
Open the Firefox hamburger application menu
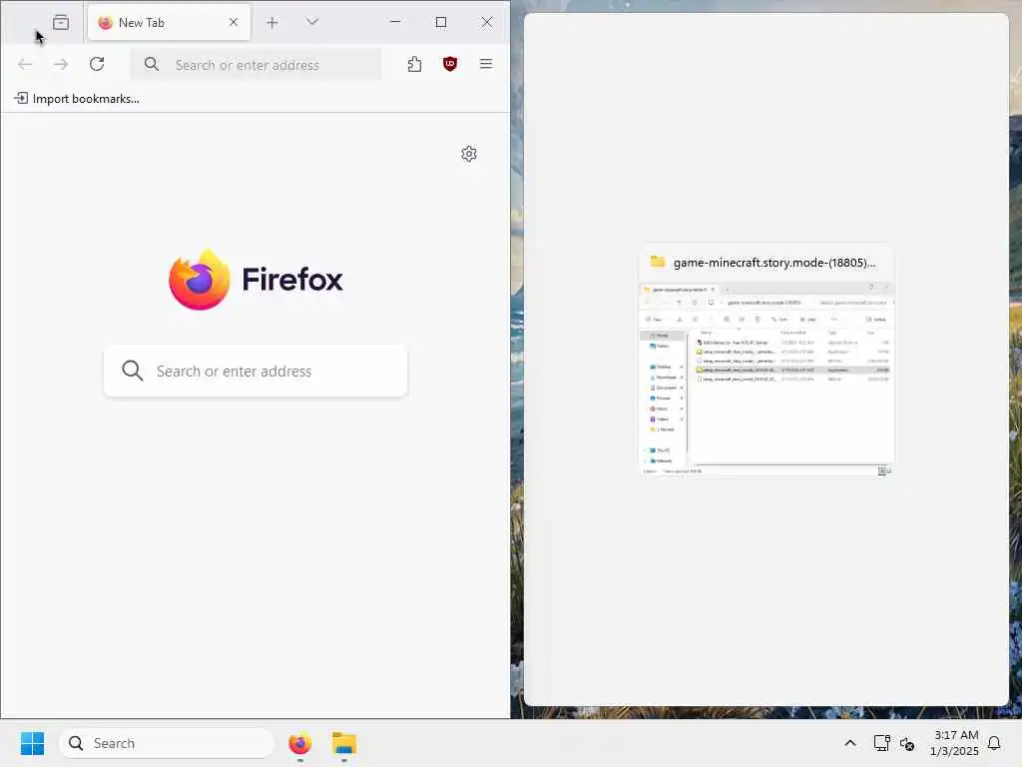tap(486, 64)
